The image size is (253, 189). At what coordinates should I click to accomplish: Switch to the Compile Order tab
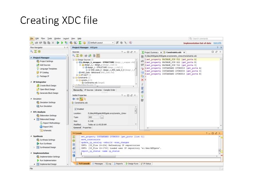point(109,90)
